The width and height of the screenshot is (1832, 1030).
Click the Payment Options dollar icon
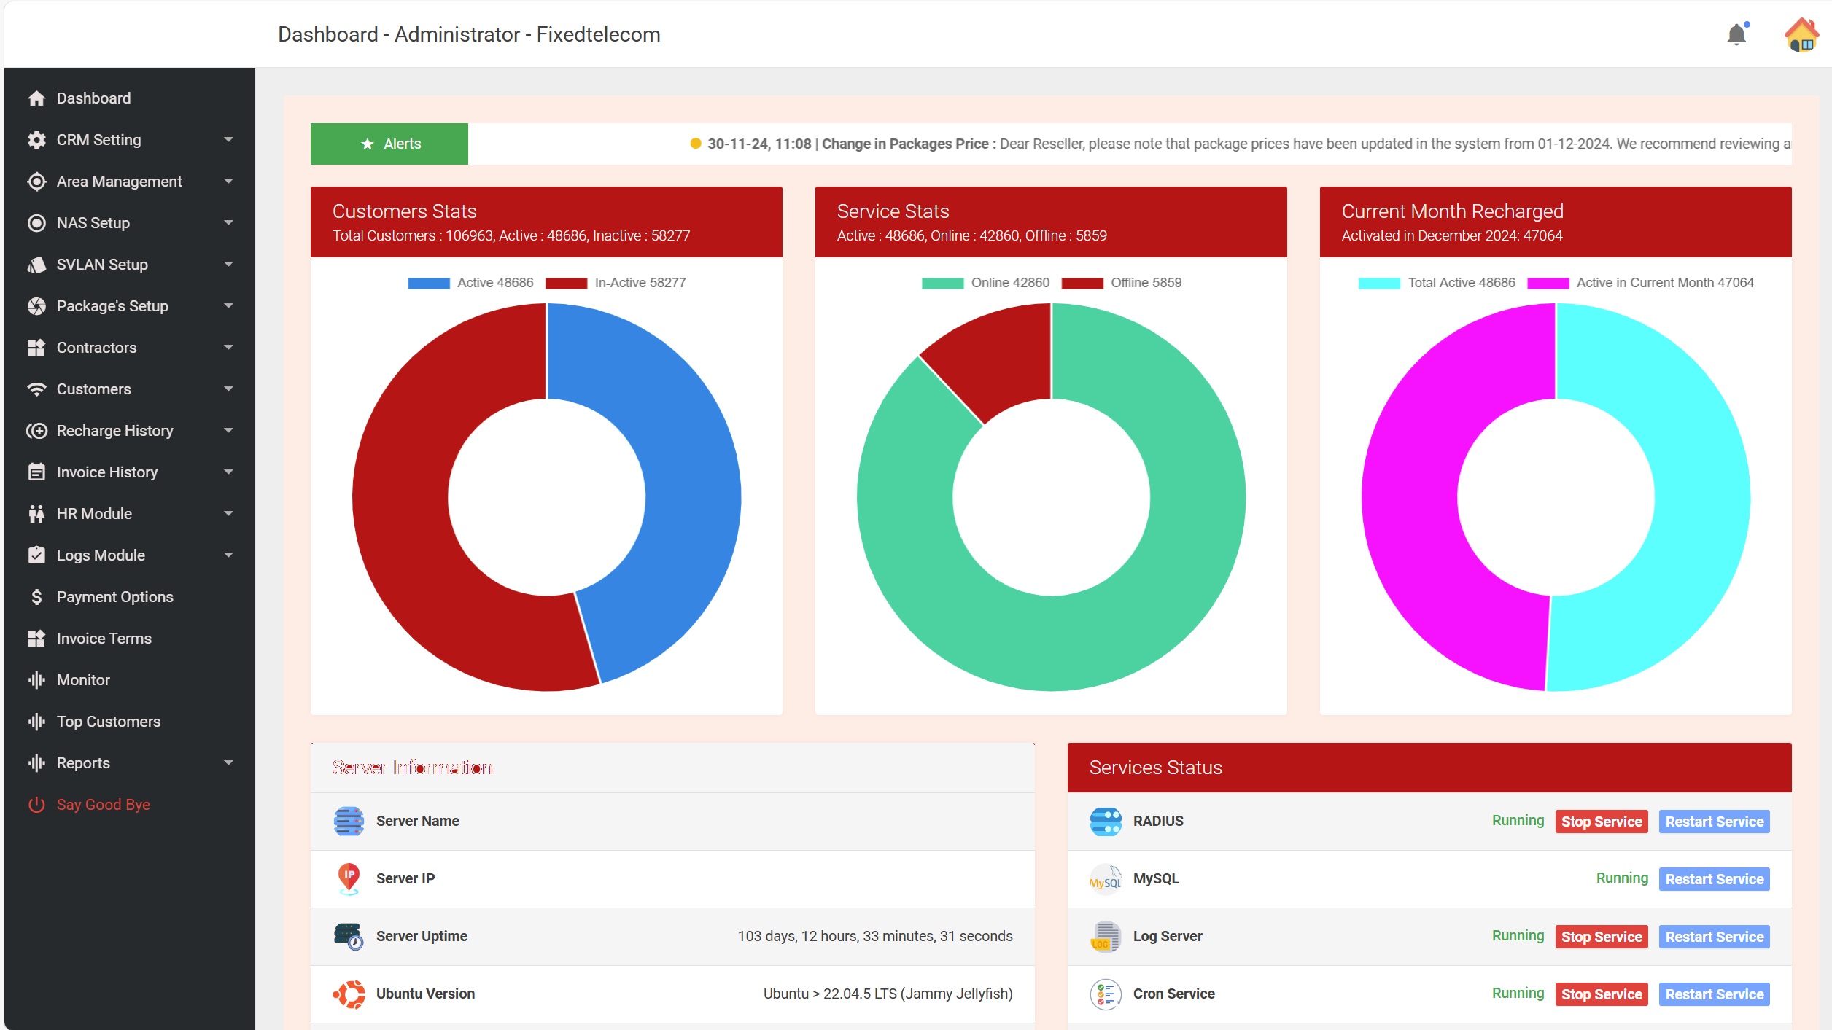tap(37, 596)
